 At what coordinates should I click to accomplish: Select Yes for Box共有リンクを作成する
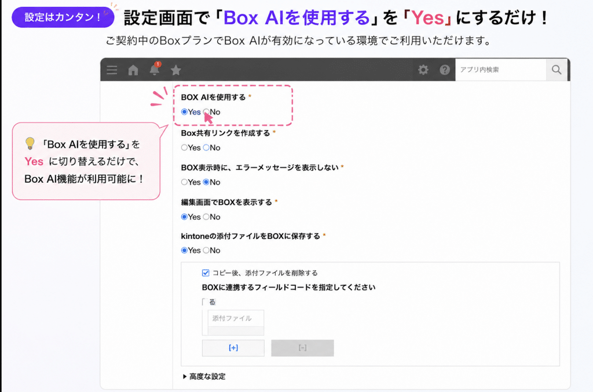[184, 147]
